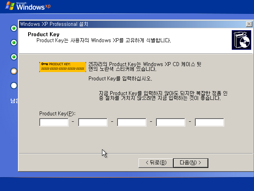Click the white pending step indicator
The image size is (254, 191).
tap(14, 86)
